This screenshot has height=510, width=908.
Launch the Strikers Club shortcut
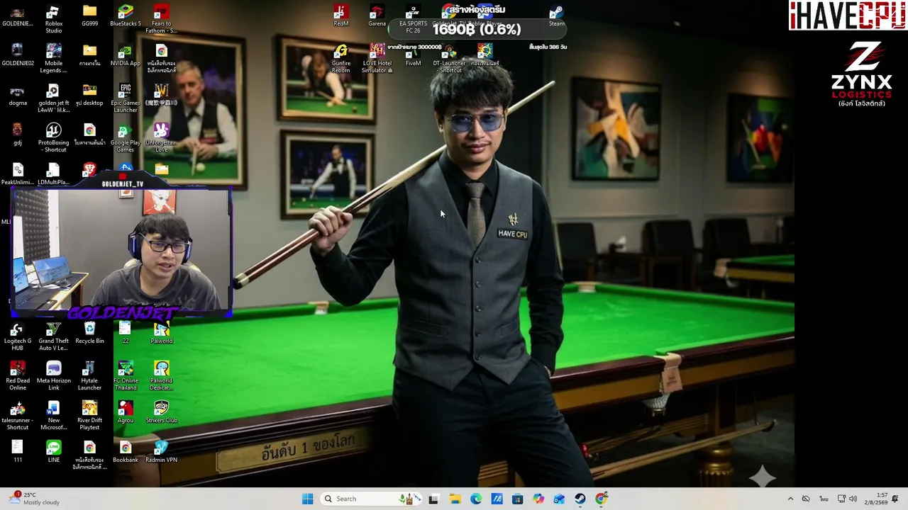pyautogui.click(x=162, y=412)
